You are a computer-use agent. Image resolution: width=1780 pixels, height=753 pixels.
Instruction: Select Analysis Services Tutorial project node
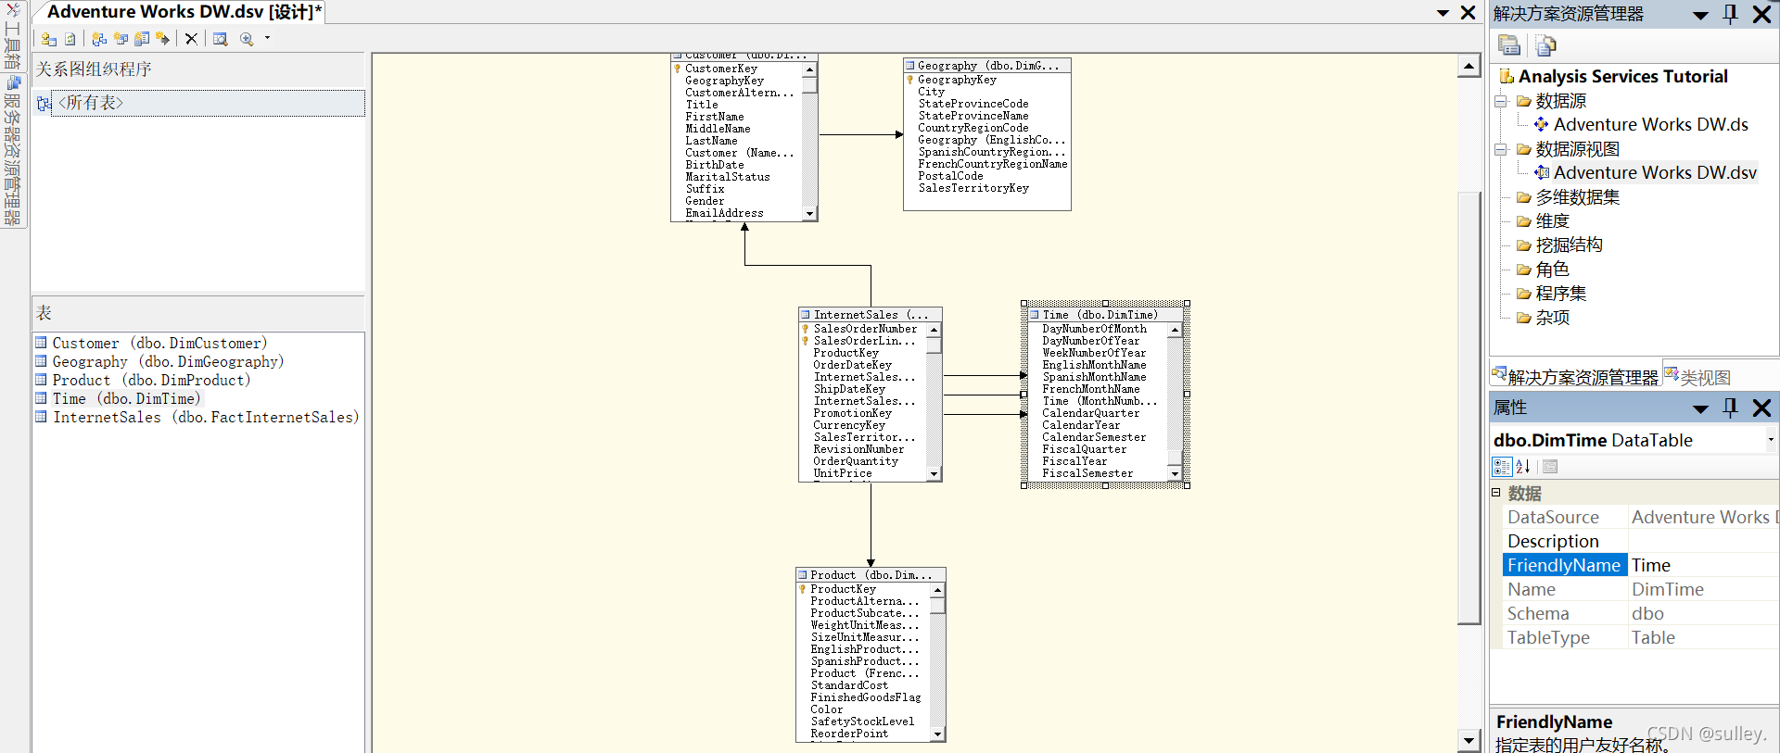tap(1622, 77)
